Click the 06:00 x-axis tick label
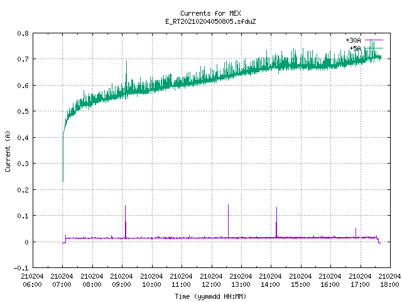 [32, 284]
